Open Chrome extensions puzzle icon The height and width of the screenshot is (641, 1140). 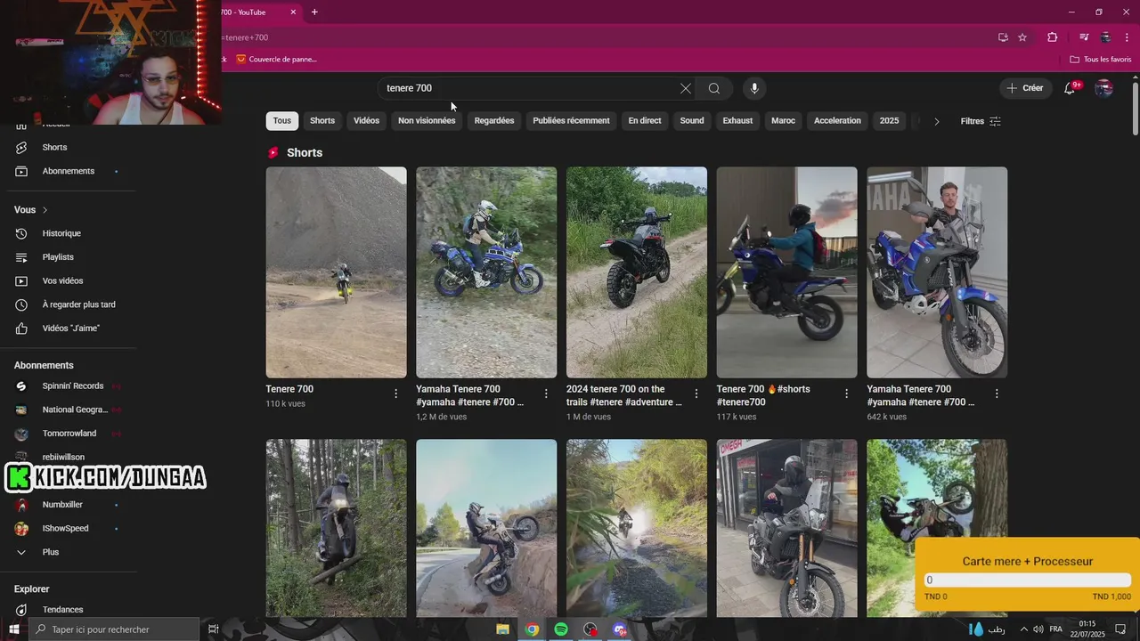click(x=1053, y=37)
